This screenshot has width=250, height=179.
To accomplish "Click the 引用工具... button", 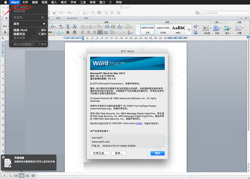I will pyautogui.click(x=100, y=153).
